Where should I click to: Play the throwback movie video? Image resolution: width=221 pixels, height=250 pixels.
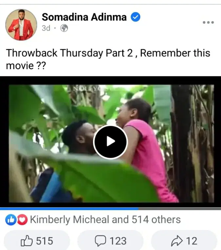110,142
